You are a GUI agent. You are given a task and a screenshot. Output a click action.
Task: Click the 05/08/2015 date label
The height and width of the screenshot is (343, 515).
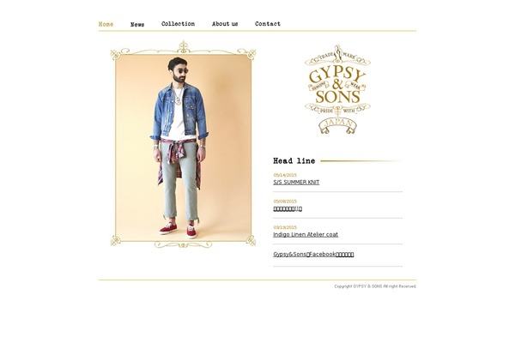(285, 202)
